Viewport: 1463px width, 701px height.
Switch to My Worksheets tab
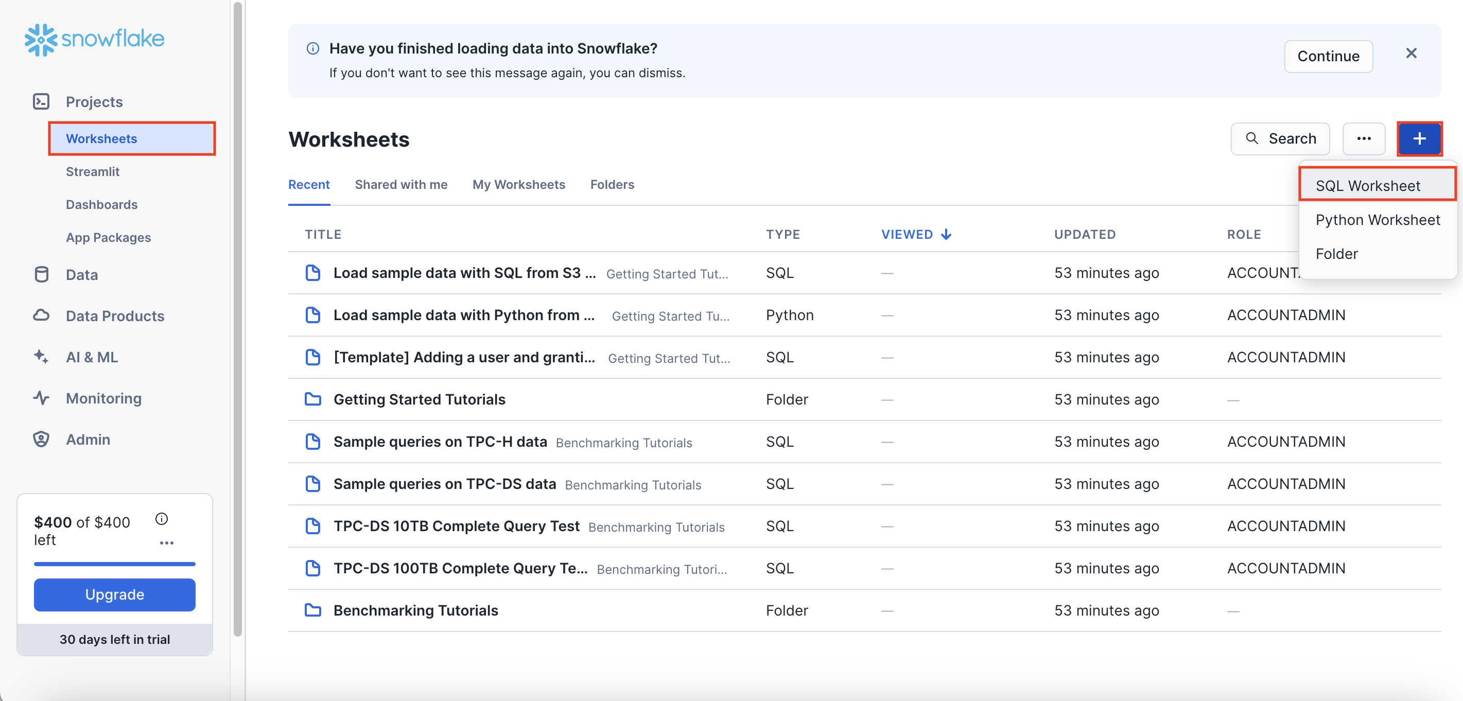[x=518, y=184]
